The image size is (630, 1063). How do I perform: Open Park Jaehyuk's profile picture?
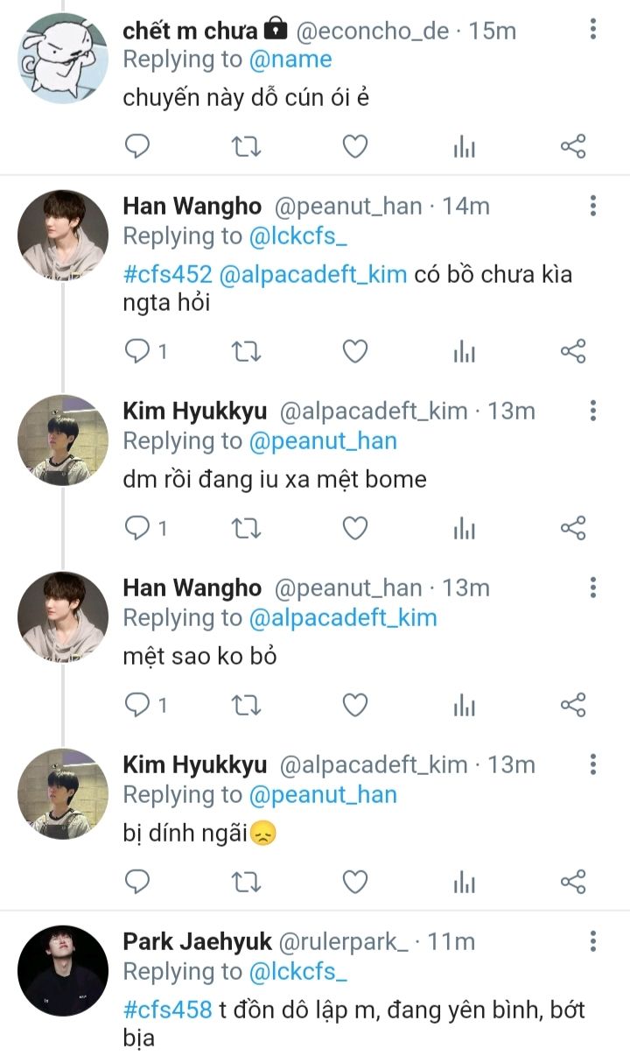point(63,970)
